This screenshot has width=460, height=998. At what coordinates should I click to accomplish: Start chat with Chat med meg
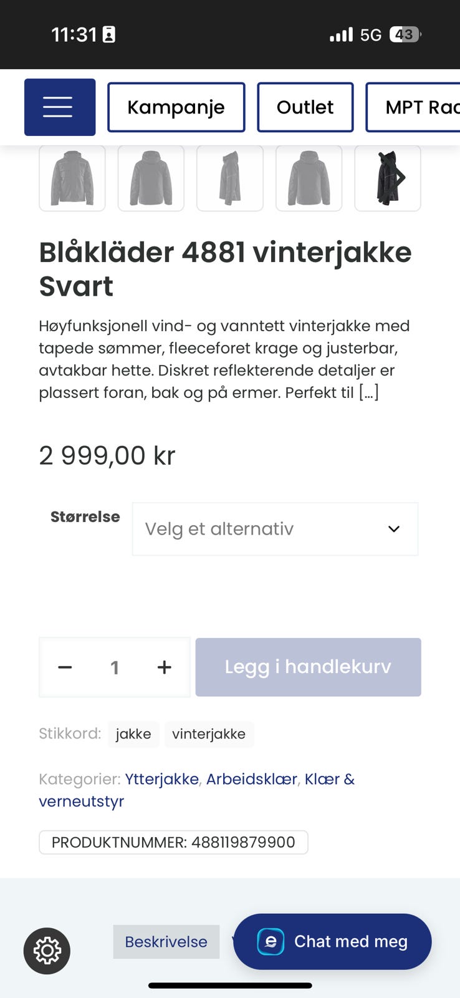(x=350, y=941)
